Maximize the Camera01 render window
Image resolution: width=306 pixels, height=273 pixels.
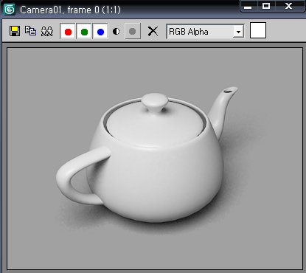pyautogui.click(x=266, y=6)
